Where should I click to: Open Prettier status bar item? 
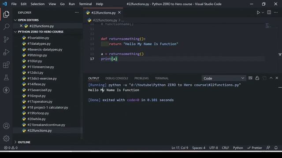(255, 148)
